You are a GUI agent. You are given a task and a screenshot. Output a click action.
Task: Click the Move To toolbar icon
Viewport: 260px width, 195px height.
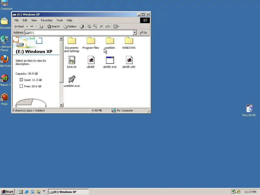[89, 26]
